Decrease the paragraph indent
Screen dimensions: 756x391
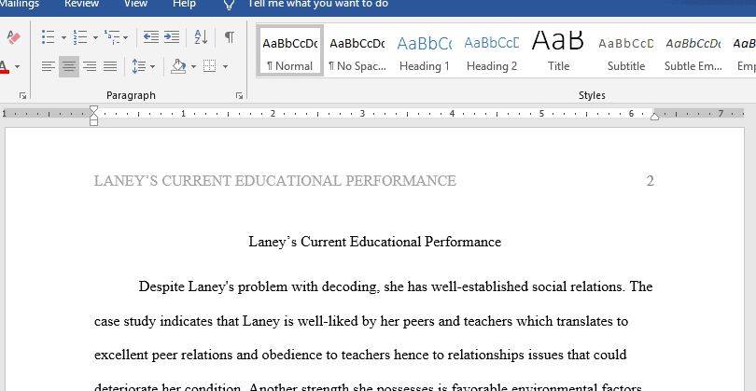(150, 37)
